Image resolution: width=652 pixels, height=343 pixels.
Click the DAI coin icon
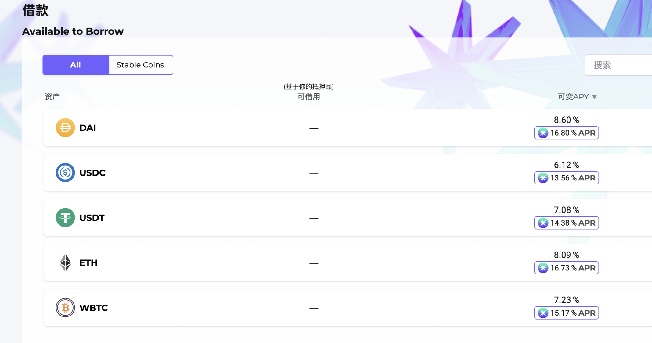point(65,127)
